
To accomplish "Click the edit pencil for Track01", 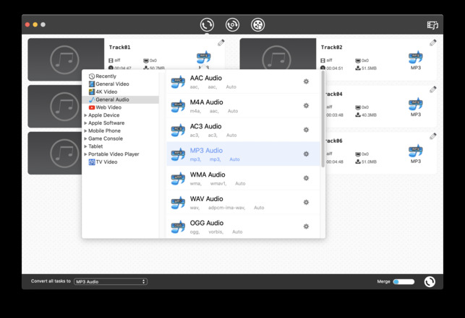I will pos(221,43).
